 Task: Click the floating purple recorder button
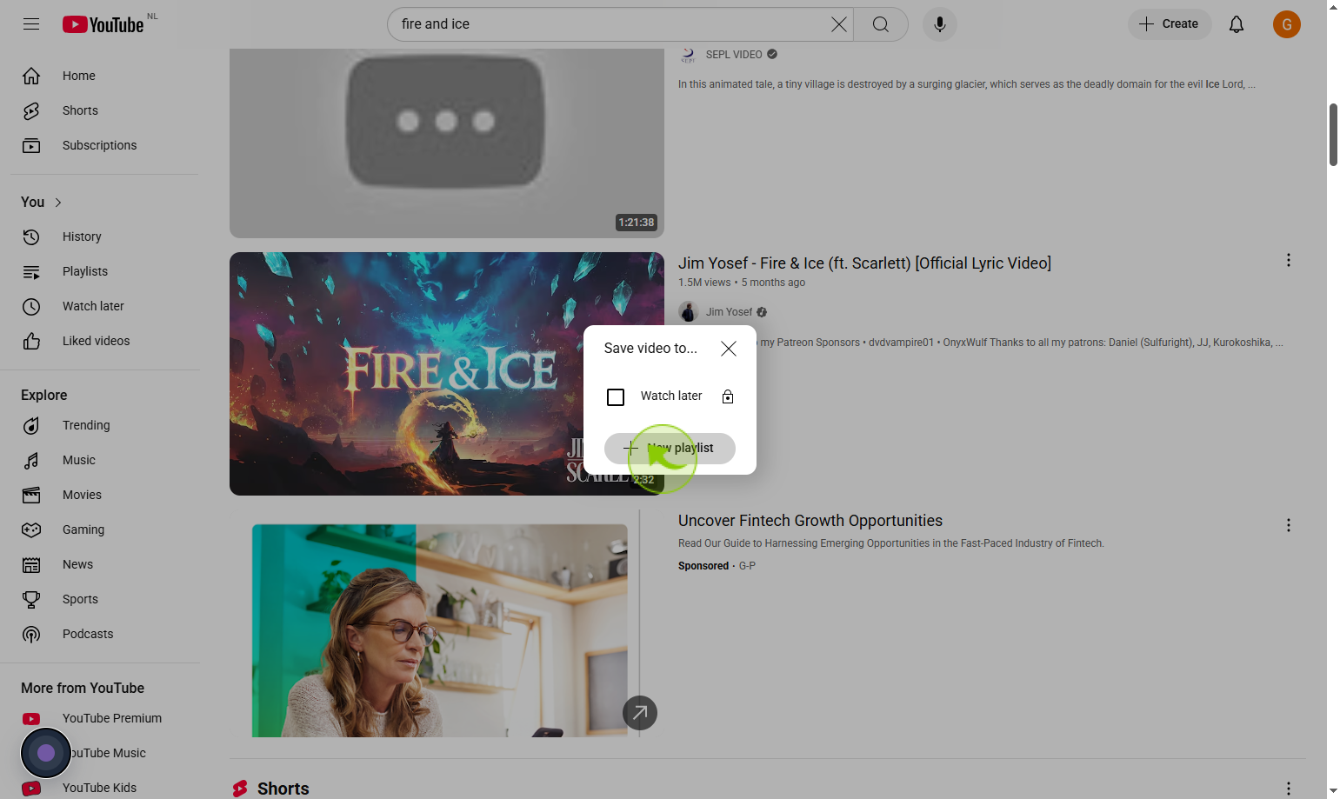click(46, 753)
